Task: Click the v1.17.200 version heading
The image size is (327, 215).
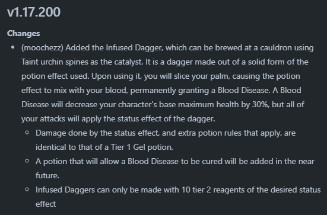Action: tap(34, 12)
